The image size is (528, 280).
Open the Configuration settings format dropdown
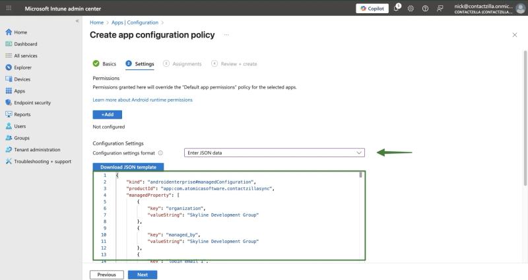[x=274, y=153]
